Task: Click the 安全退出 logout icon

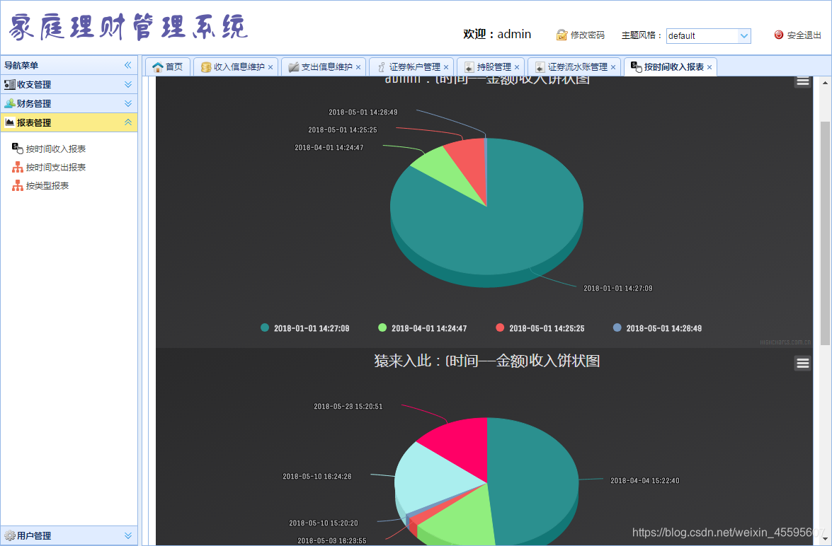Action: 780,34
